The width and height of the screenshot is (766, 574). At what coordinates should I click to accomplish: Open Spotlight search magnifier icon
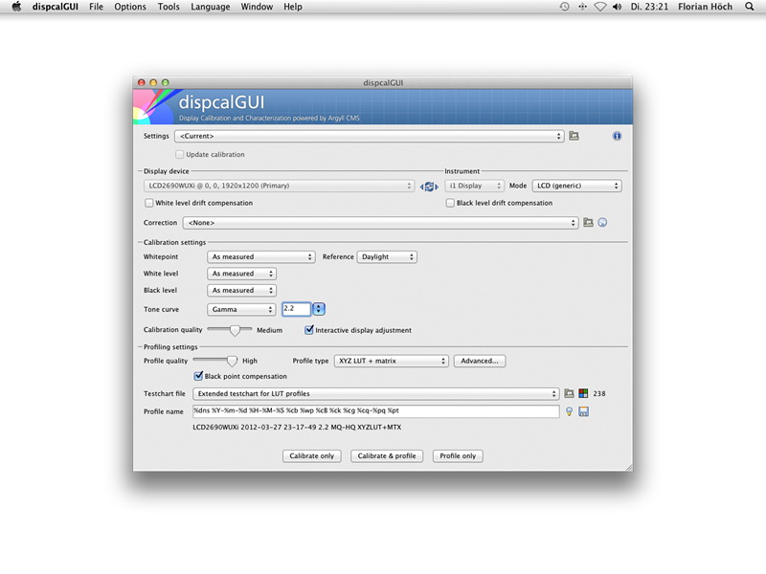[750, 7]
